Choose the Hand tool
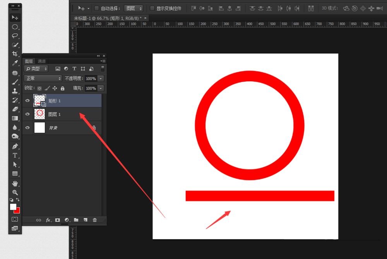Screen dimensions: 387x259 pos(15,183)
